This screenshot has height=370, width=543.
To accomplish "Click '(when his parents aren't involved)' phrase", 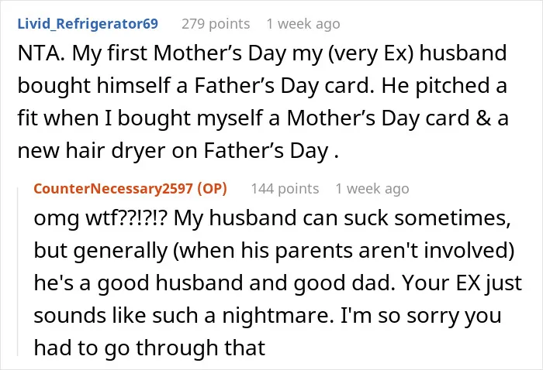I will click(343, 251).
